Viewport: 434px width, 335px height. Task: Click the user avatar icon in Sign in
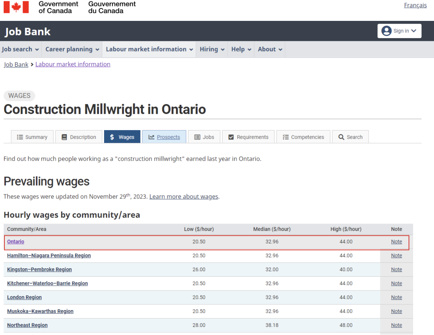pyautogui.click(x=387, y=31)
